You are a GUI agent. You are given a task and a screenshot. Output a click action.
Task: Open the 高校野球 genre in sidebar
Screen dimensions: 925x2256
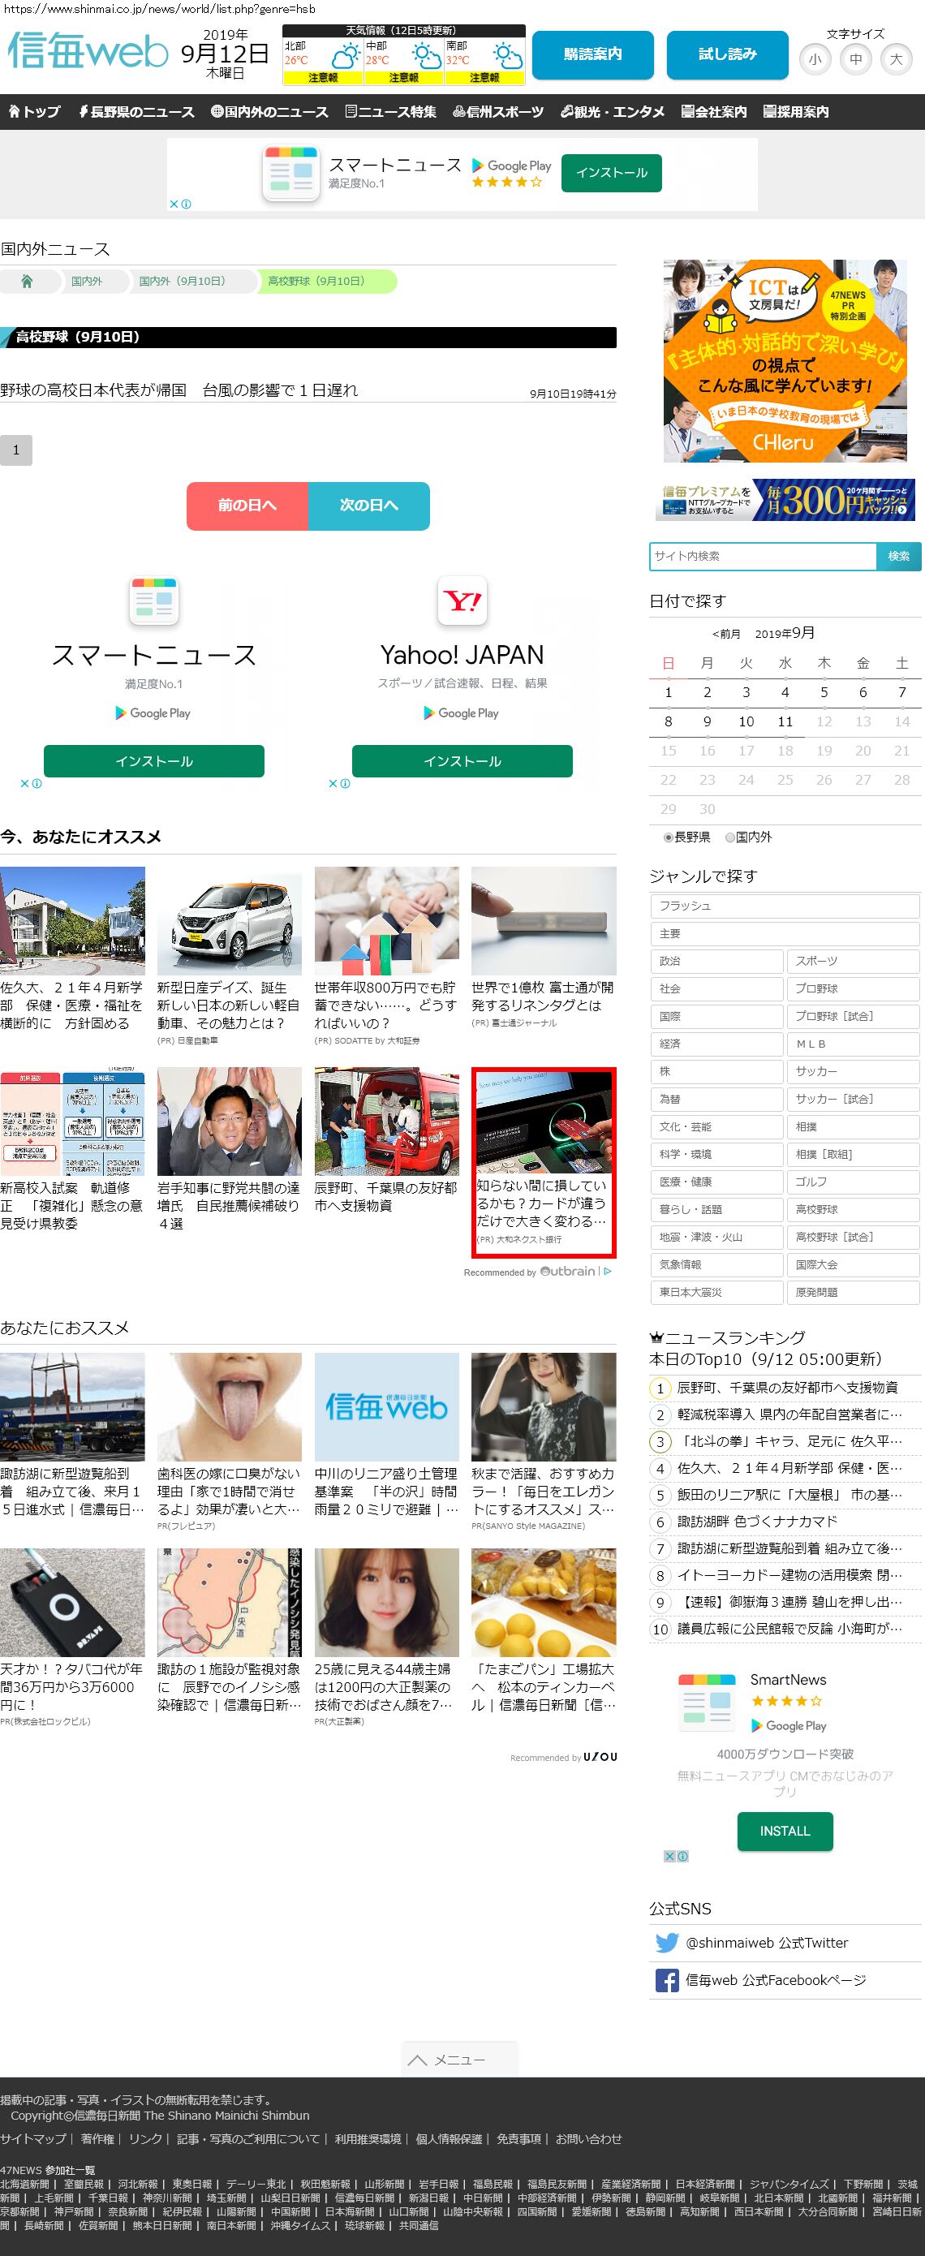pyautogui.click(x=852, y=1209)
